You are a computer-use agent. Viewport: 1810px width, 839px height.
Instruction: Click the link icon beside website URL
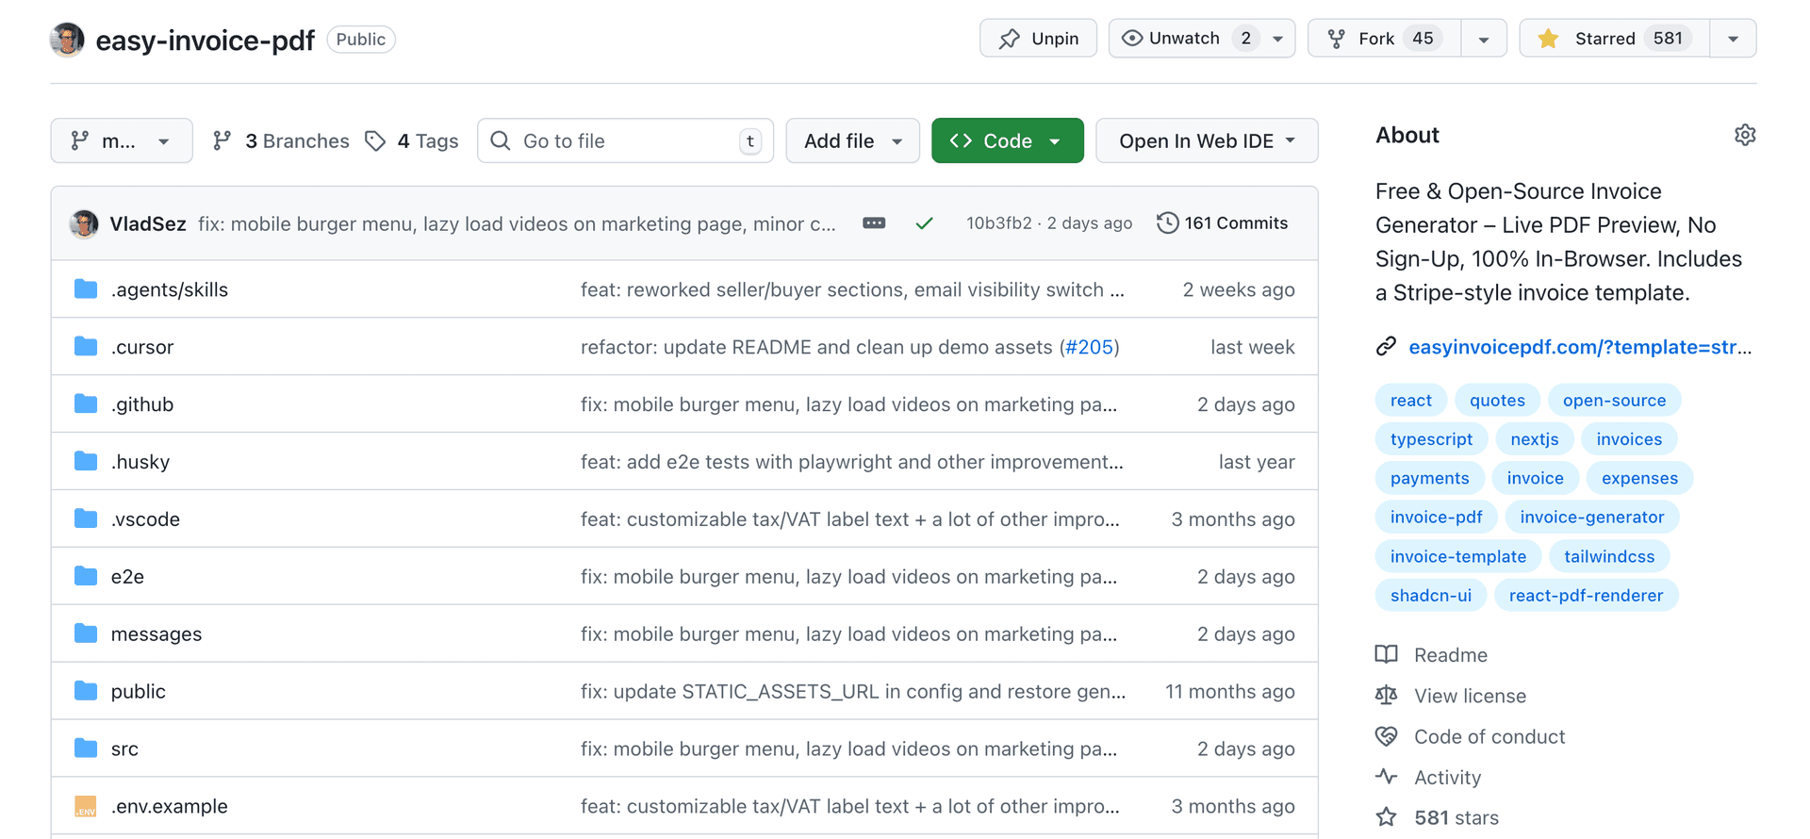coord(1386,347)
